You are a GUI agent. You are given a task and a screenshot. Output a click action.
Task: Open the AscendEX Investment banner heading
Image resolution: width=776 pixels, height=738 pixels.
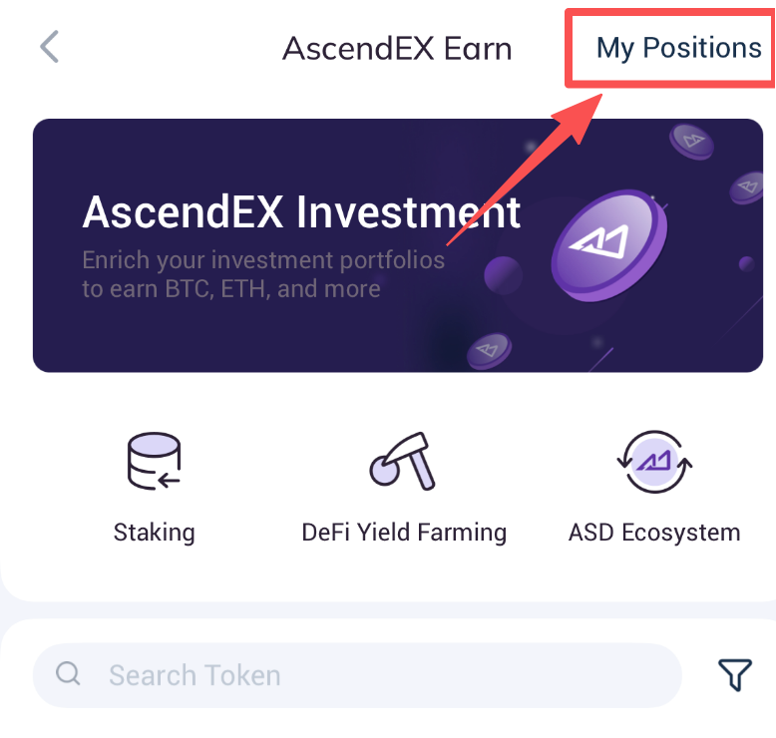click(x=301, y=212)
